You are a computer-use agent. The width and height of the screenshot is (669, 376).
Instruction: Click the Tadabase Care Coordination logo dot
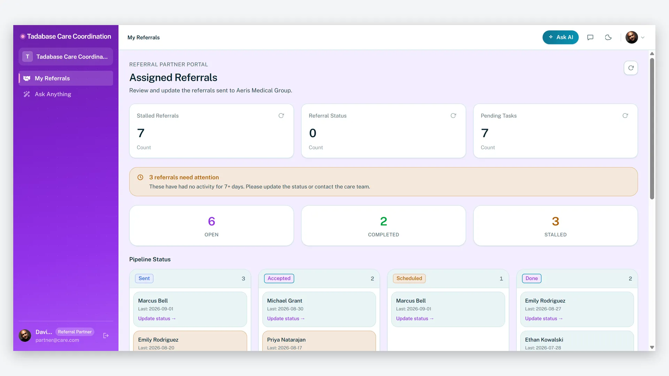tap(23, 37)
